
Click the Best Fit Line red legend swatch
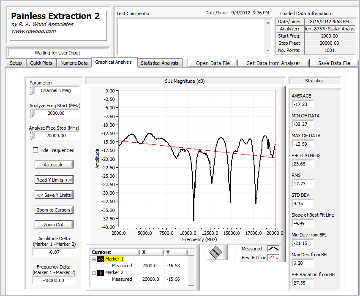pos(273,258)
